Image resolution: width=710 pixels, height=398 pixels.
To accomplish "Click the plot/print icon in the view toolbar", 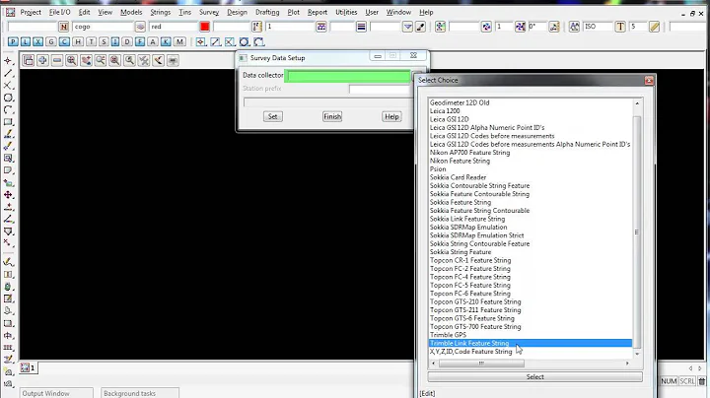I will tap(173, 60).
